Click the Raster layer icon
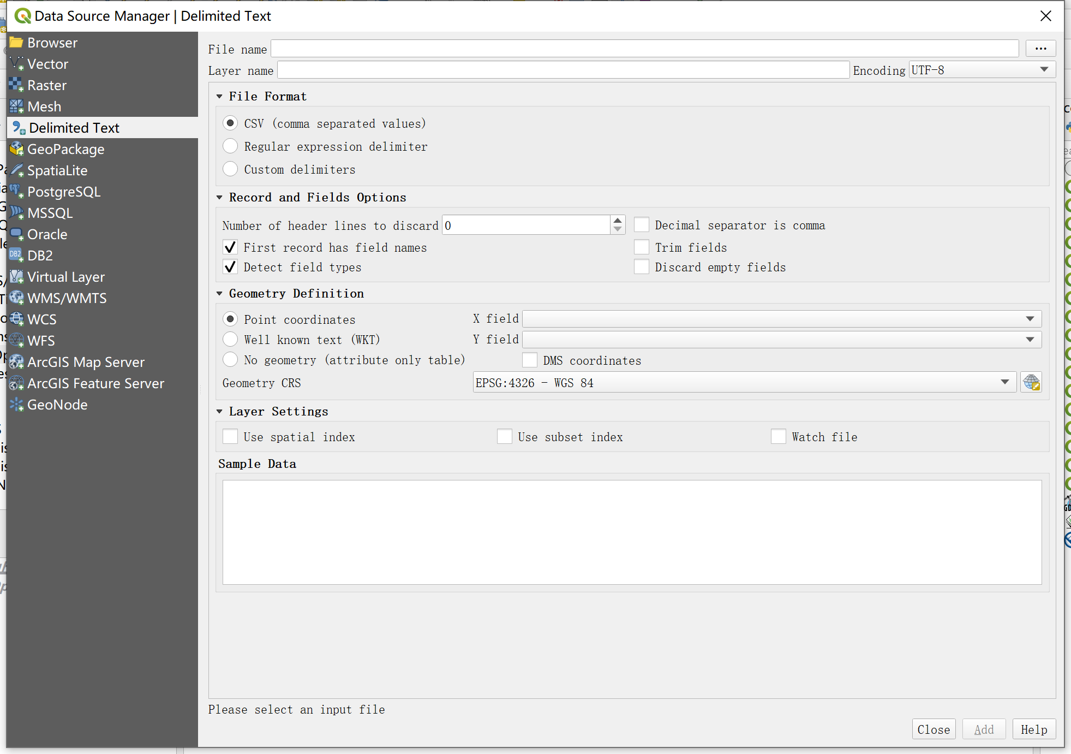The width and height of the screenshot is (1071, 754). pos(16,85)
